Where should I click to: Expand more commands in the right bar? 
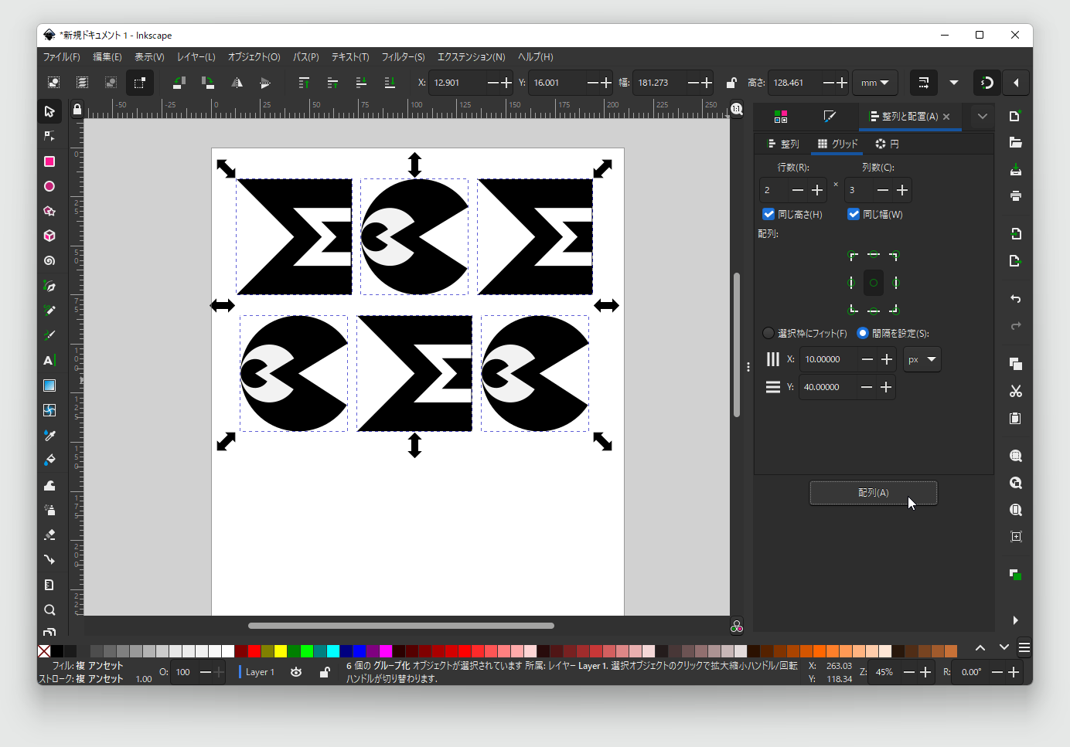1016,620
